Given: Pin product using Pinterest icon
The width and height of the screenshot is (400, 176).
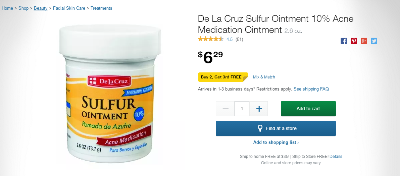Looking at the screenshot, I should coord(354,41).
